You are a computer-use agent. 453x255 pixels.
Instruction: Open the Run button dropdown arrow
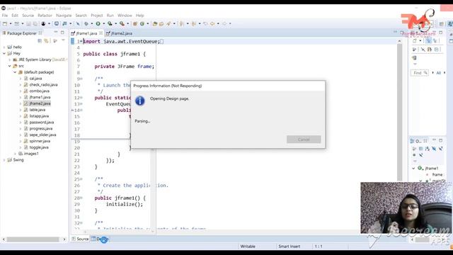coord(104,23)
